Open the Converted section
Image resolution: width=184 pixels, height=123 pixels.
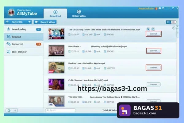point(24,44)
